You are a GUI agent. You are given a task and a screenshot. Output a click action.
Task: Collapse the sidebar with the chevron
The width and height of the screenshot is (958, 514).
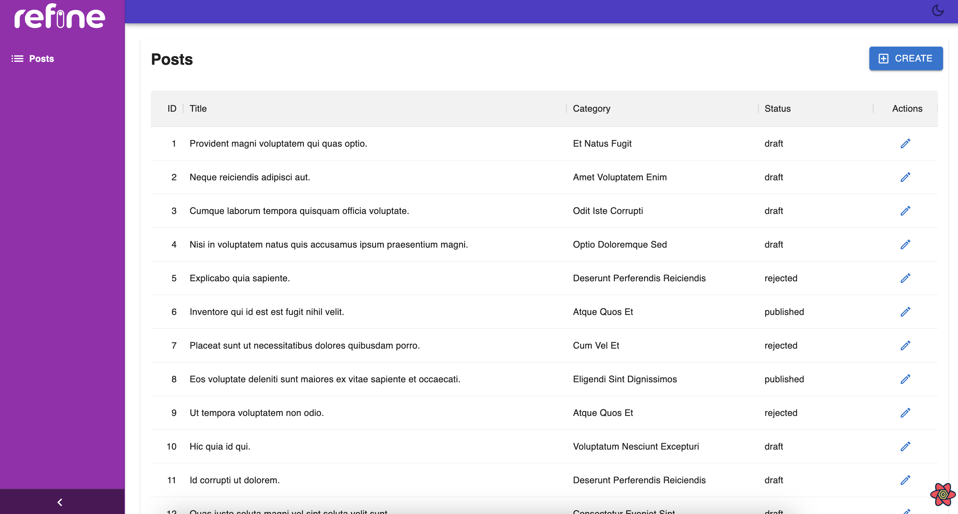click(x=60, y=502)
